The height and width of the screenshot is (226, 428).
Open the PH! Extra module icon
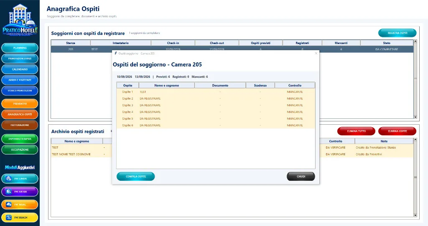9,192
